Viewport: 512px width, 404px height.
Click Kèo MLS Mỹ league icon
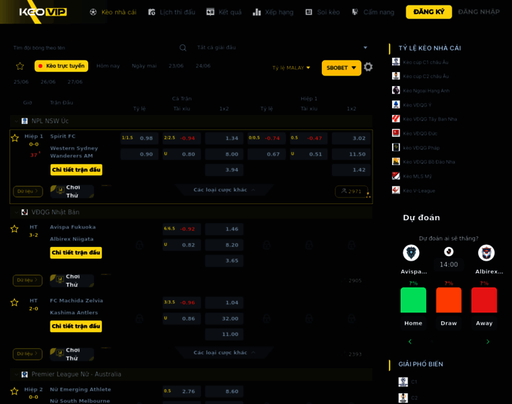coord(395,176)
